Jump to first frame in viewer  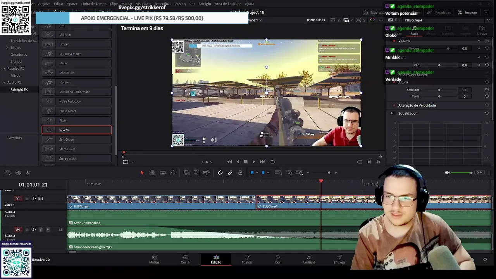pos(229,162)
